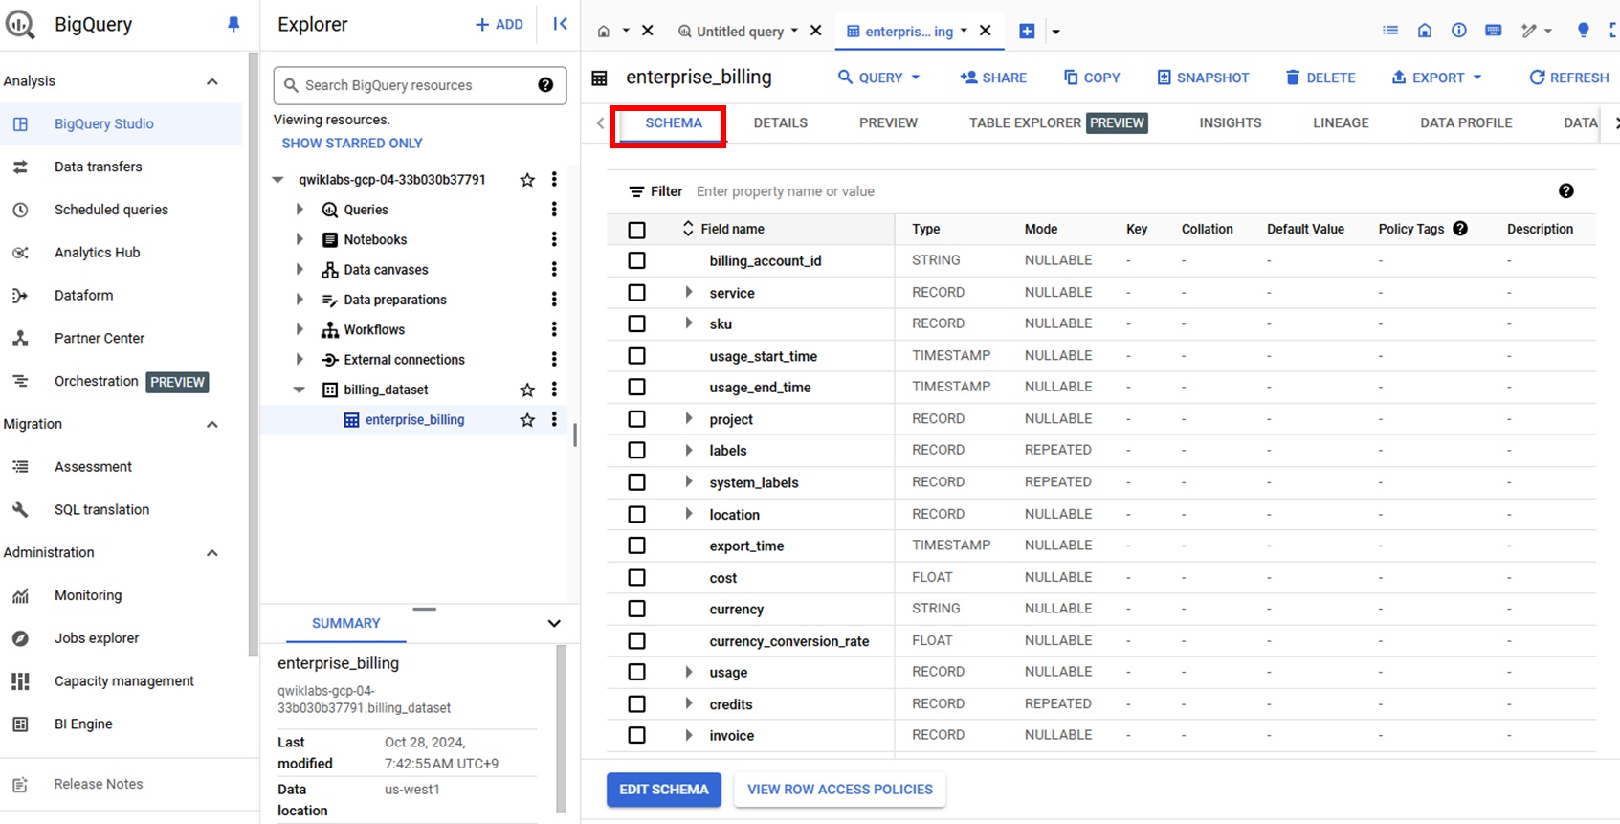Star the enterprise_billing table
This screenshot has width=1620, height=824.
tap(527, 419)
